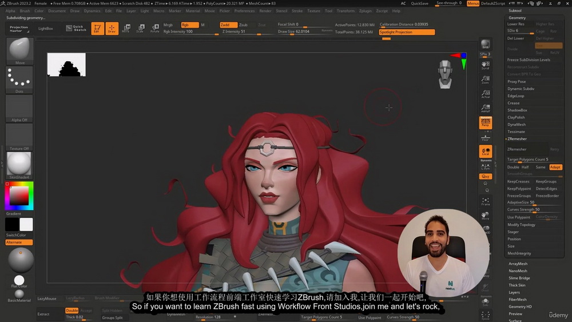572x322 pixels.
Task: Toggle Local transformation icon
Action: pyautogui.click(x=486, y=152)
